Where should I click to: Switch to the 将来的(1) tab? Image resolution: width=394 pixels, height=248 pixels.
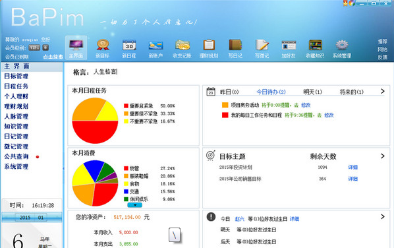tap(352, 92)
